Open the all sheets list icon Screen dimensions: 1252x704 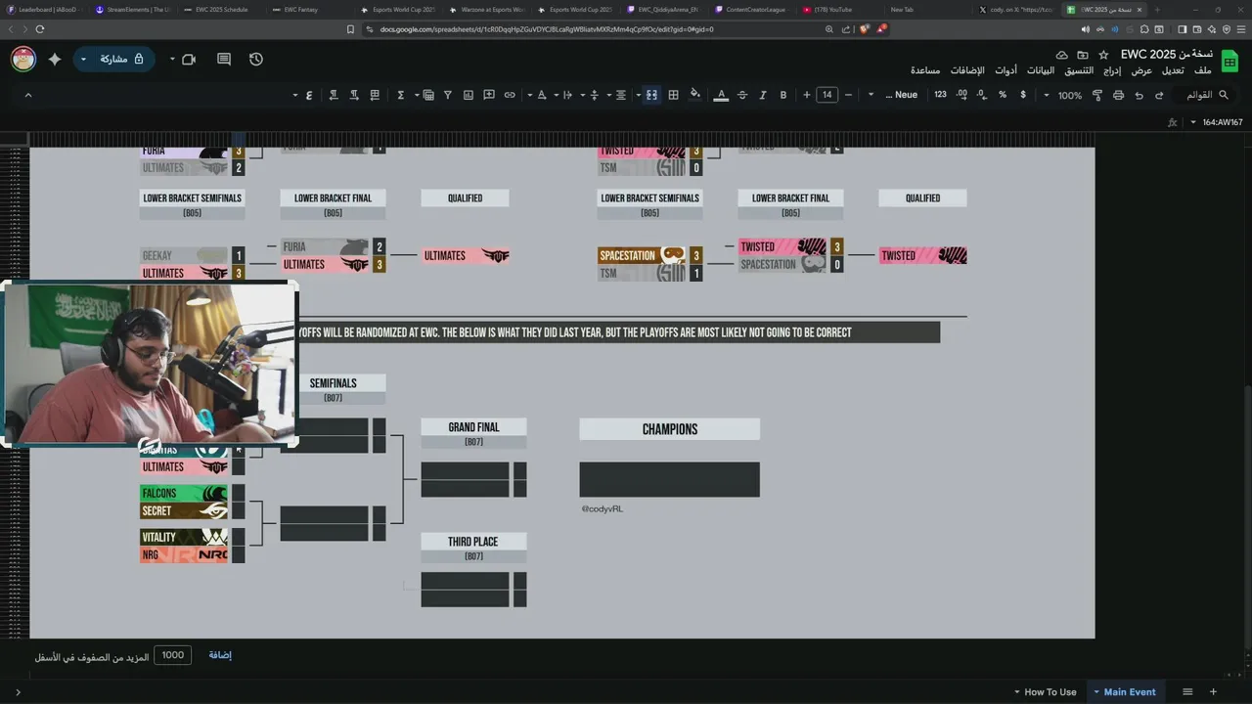pyautogui.click(x=1187, y=691)
